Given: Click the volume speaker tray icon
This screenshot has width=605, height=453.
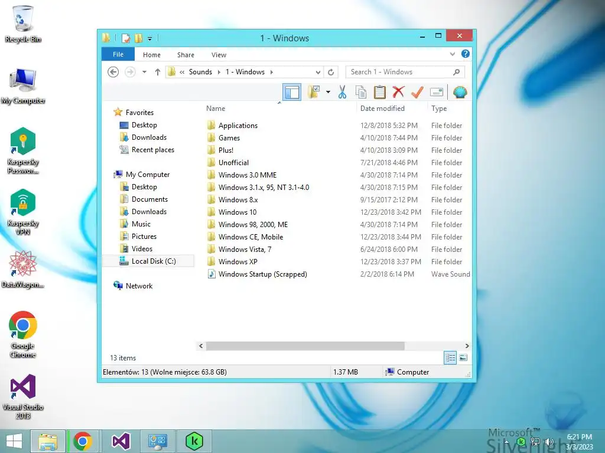Looking at the screenshot, I should [x=549, y=442].
